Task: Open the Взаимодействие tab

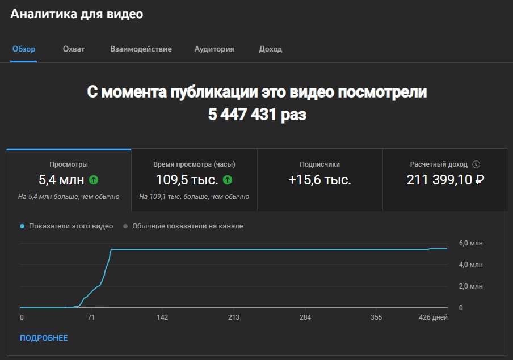Action: (x=141, y=49)
